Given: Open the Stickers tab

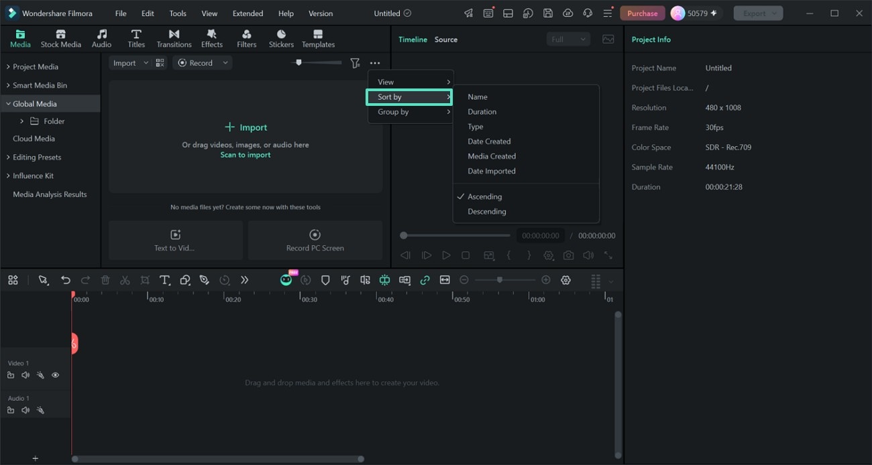Looking at the screenshot, I should 281,39.
